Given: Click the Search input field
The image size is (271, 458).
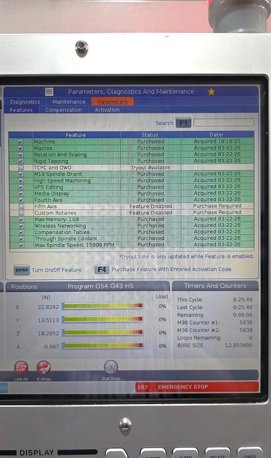Looking at the screenshot, I should tap(224, 123).
